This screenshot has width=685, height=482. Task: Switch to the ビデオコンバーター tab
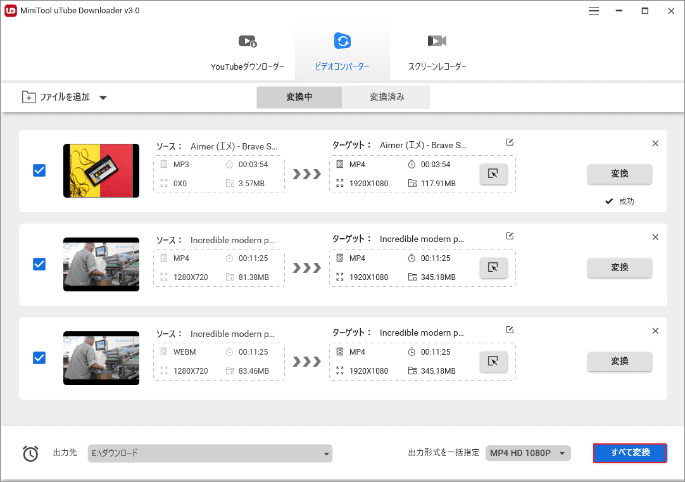[342, 53]
